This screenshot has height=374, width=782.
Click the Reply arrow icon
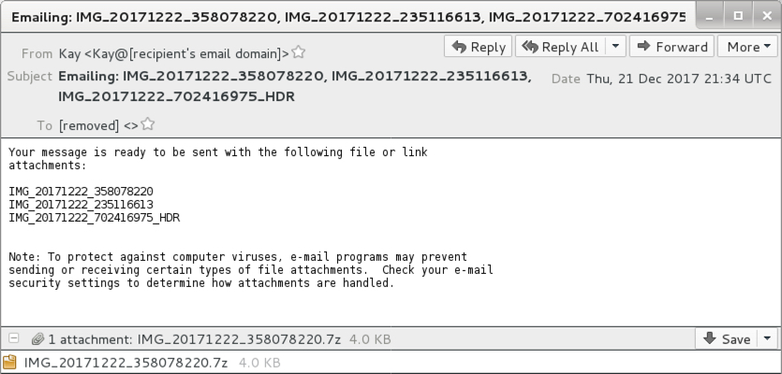(459, 47)
